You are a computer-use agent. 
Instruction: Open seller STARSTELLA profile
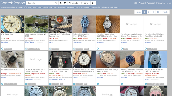(29, 42)
